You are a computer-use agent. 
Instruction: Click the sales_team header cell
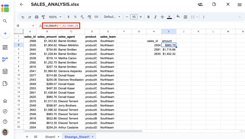[x=108, y=36]
